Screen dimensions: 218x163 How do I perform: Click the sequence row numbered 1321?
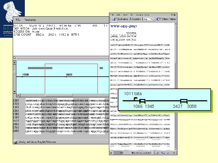[x=61, y=104]
